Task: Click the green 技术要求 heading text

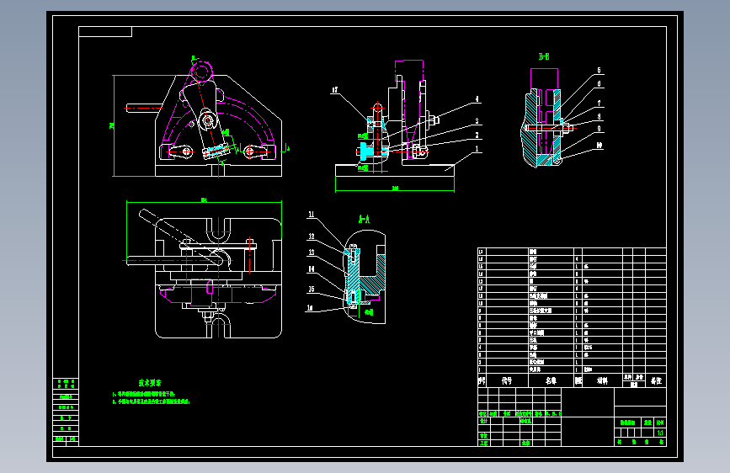Action: tap(150, 383)
